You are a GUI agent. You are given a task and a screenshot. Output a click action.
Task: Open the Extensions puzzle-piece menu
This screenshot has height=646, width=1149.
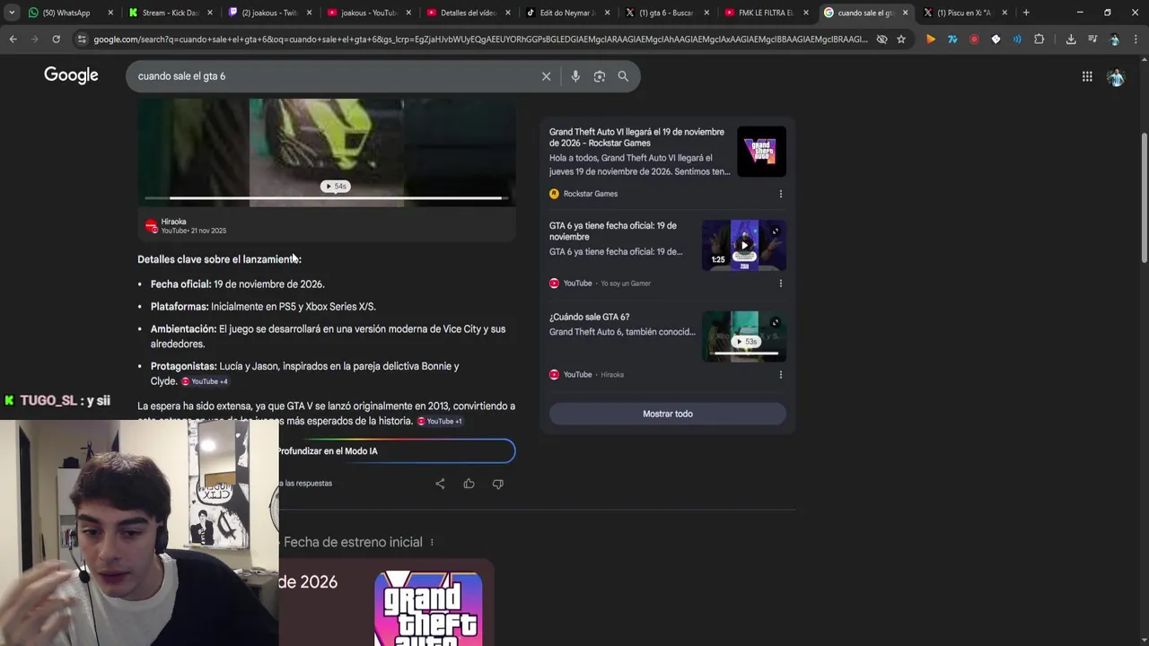pyautogui.click(x=1039, y=39)
